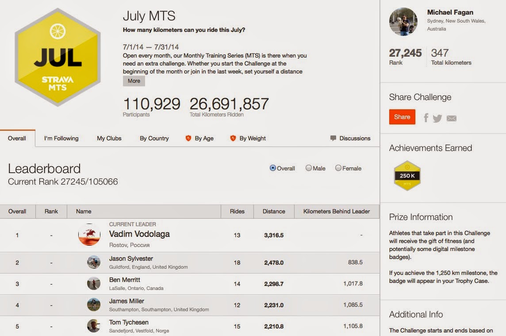Click the JUL Strava MTS hexagon badge

(x=58, y=57)
